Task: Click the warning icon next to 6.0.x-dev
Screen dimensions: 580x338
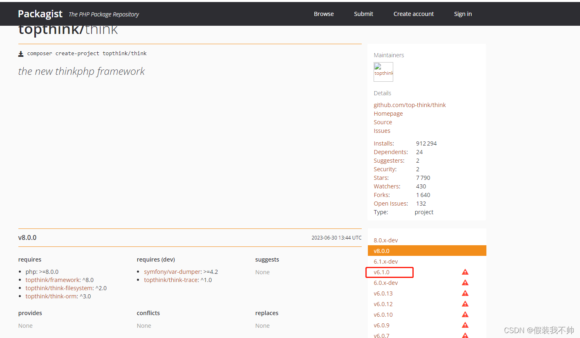Action: tap(465, 282)
